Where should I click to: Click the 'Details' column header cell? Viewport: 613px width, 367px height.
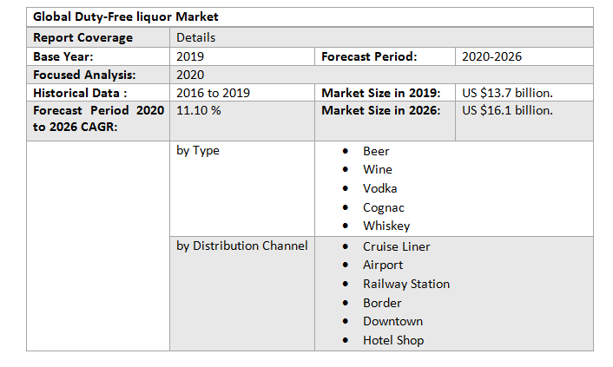coord(196,37)
